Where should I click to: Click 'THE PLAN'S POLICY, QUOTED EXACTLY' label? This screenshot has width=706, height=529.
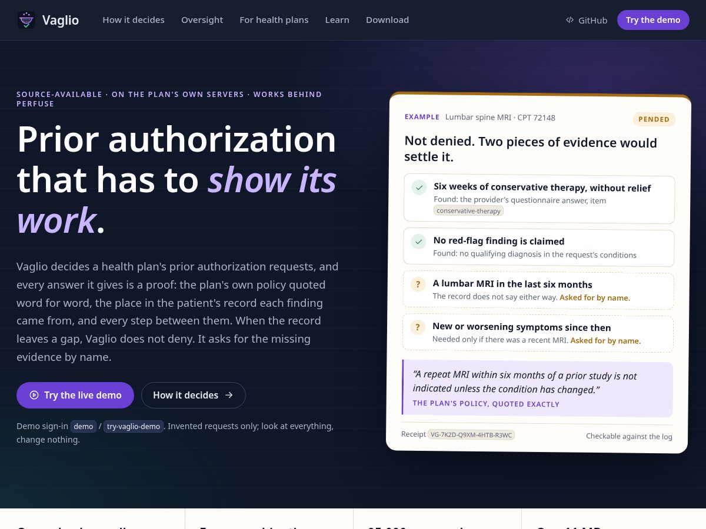point(486,404)
